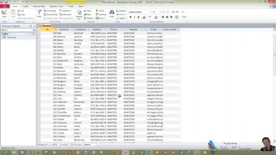Open the Selection filter dropdown
This screenshot has width=276, height=155.
coord(66,11)
